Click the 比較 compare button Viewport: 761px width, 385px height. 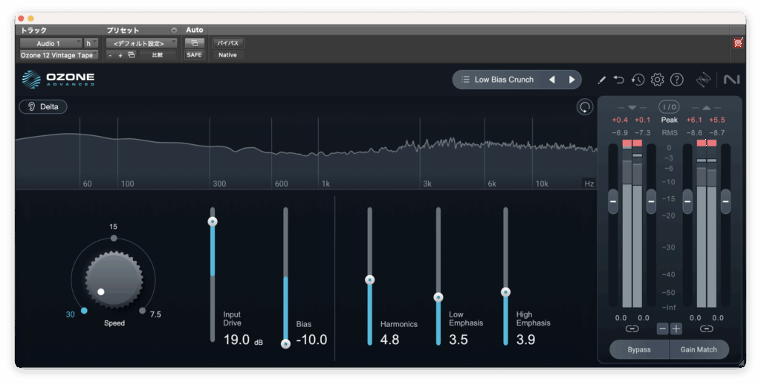[x=157, y=55]
